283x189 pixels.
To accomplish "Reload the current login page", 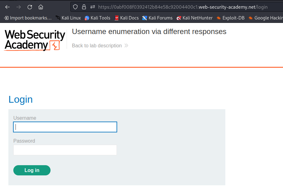I will 30,7.
